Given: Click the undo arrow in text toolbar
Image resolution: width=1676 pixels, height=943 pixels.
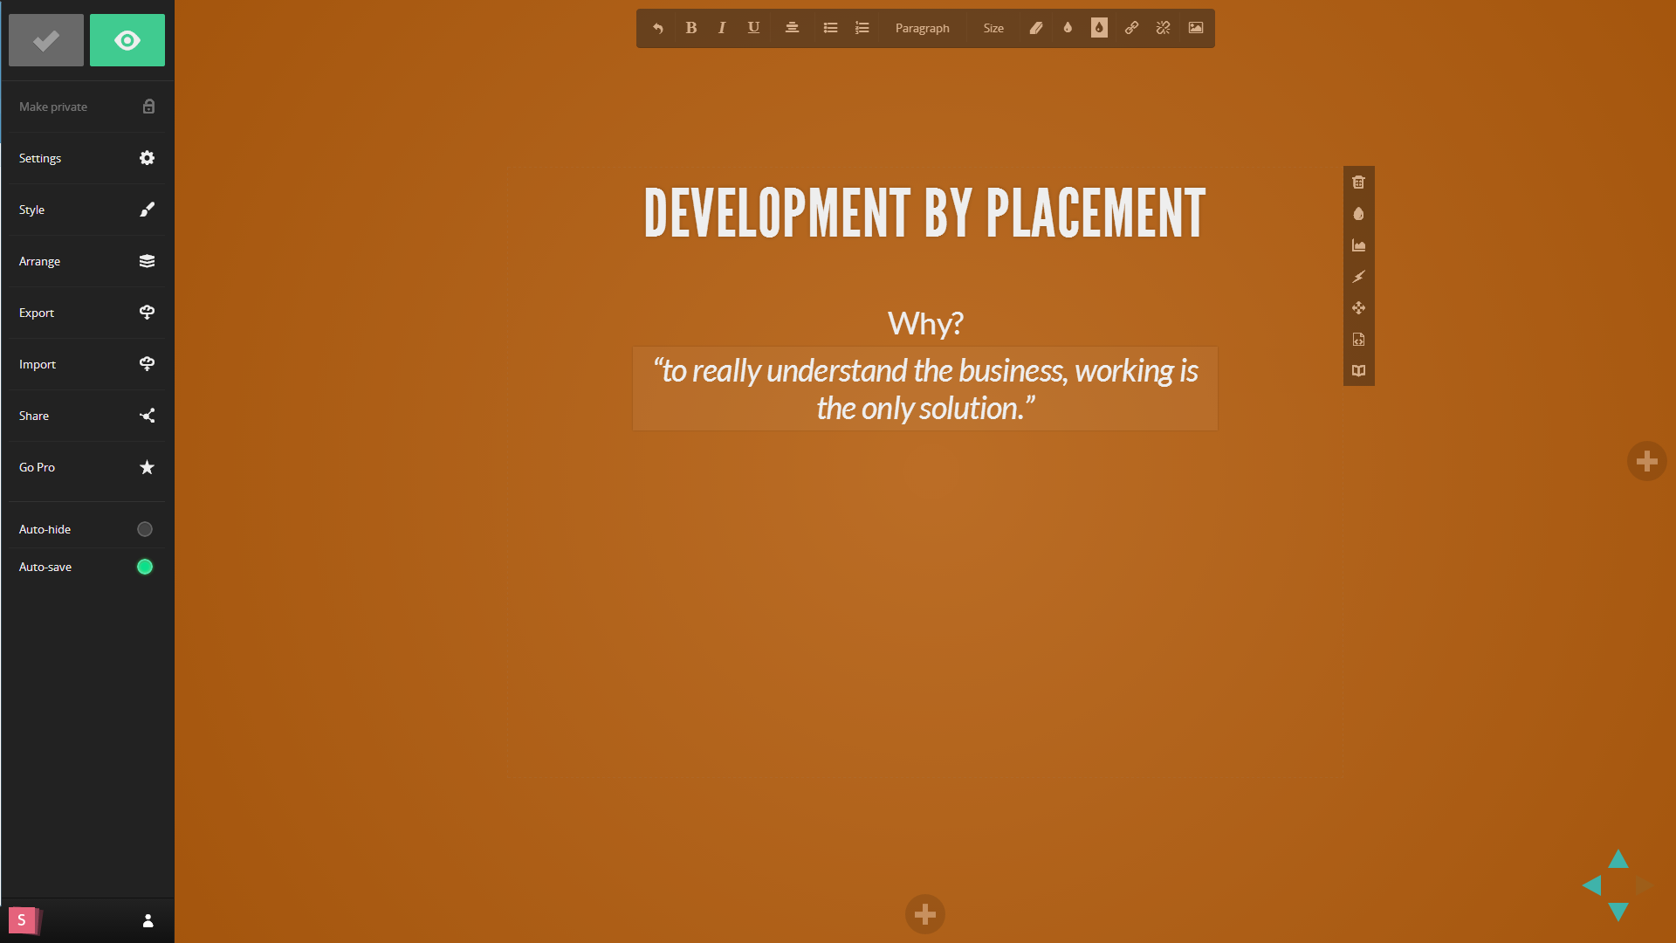Looking at the screenshot, I should coord(658,28).
